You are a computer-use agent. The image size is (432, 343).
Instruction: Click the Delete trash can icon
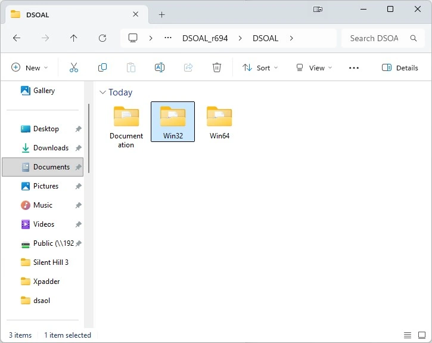point(216,67)
